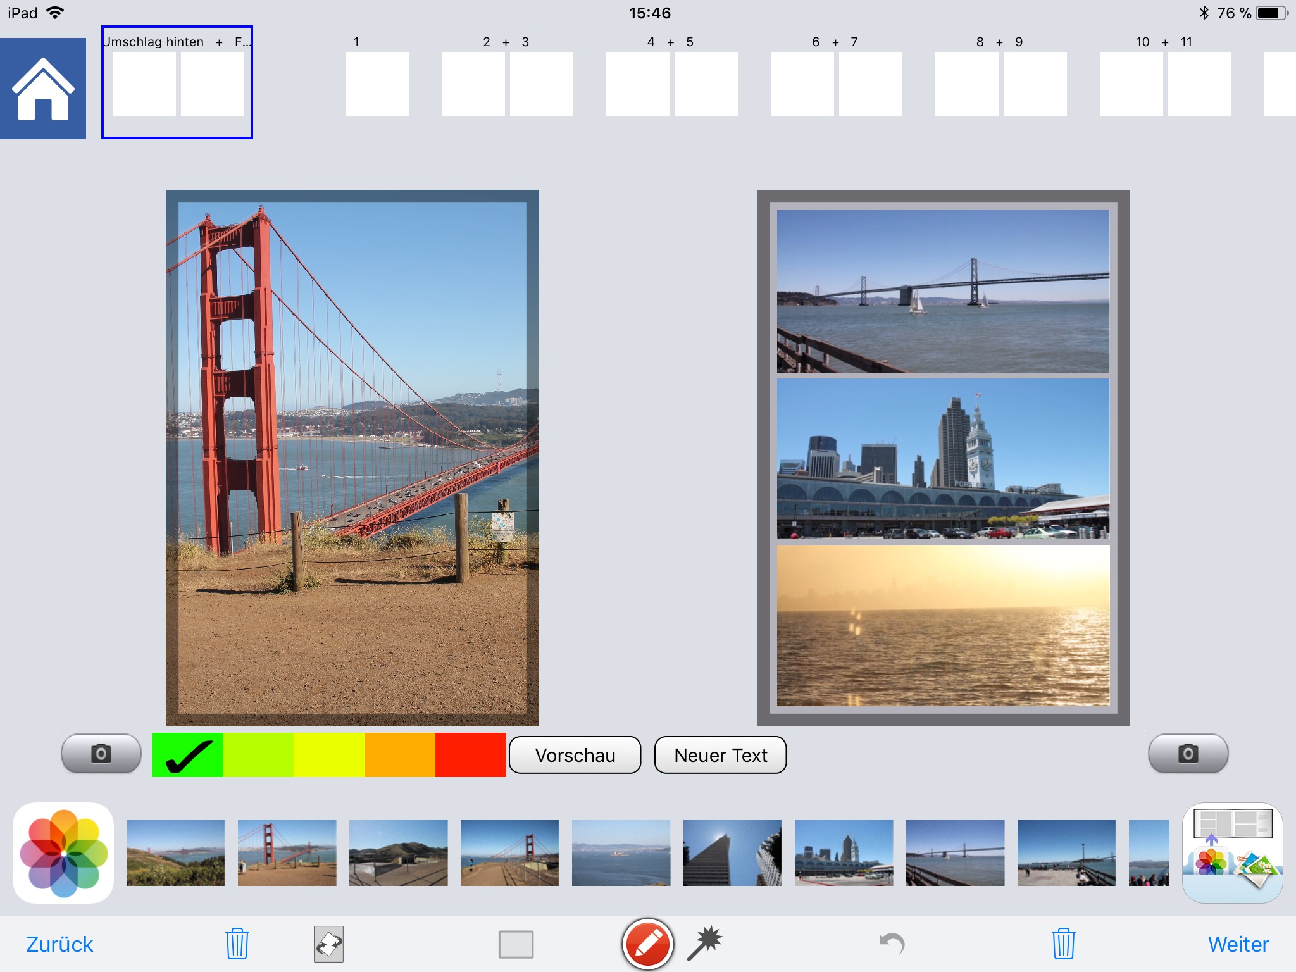Viewport: 1296px width, 972px height.
Task: Tap the left page camera button
Action: (101, 754)
